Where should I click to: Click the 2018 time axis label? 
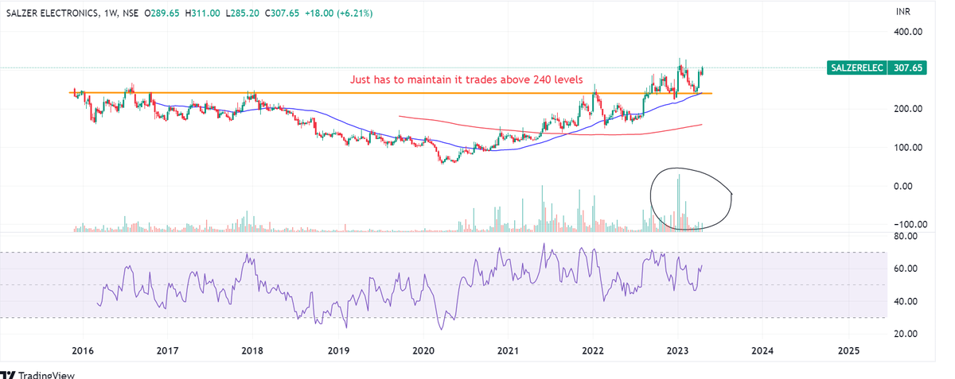pyautogui.click(x=251, y=350)
